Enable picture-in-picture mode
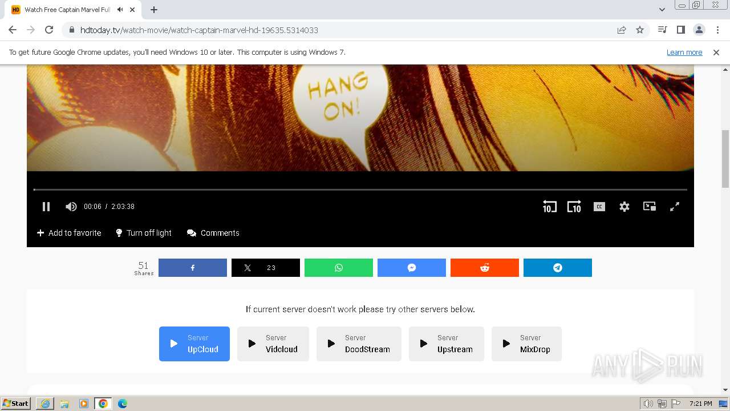This screenshot has width=730, height=411. point(650,207)
